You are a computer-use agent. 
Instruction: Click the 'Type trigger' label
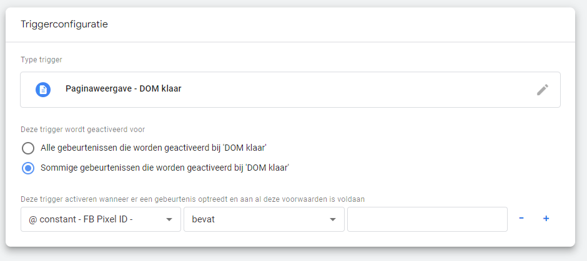41,60
